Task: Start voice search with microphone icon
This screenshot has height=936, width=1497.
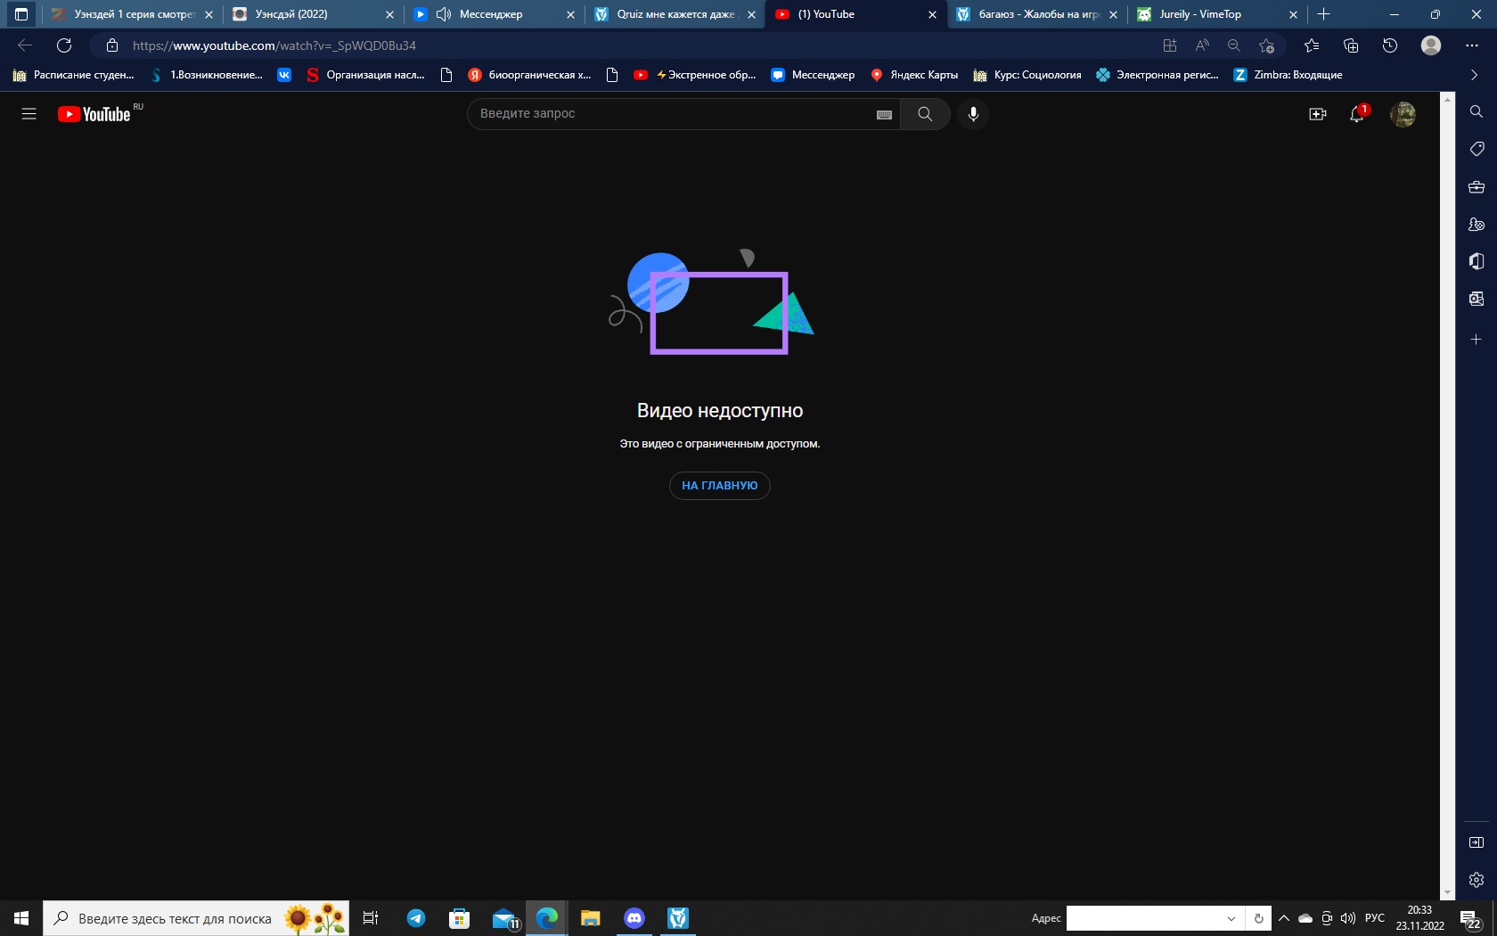Action: pos(973,114)
